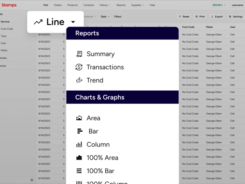Open the Reports menu item
This screenshot has height=184, width=245.
(x=121, y=5)
